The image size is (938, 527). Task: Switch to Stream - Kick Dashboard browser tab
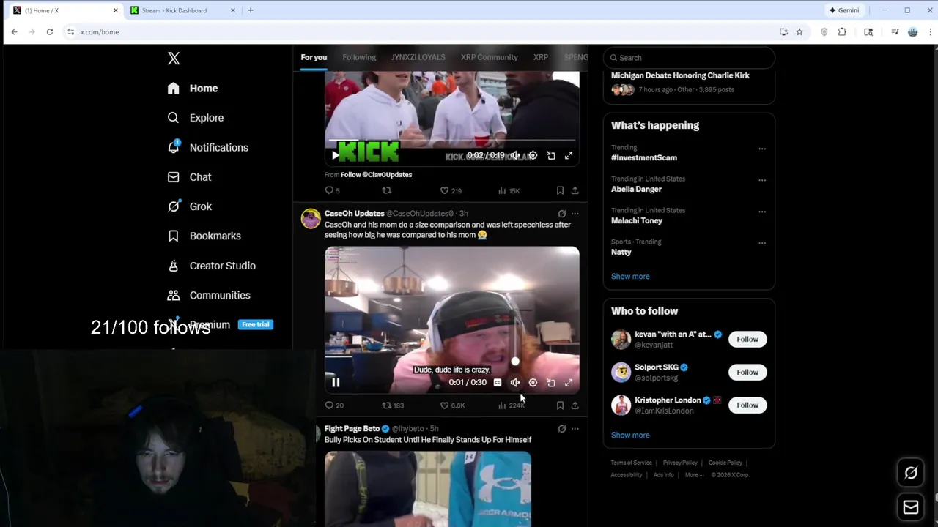point(183,10)
